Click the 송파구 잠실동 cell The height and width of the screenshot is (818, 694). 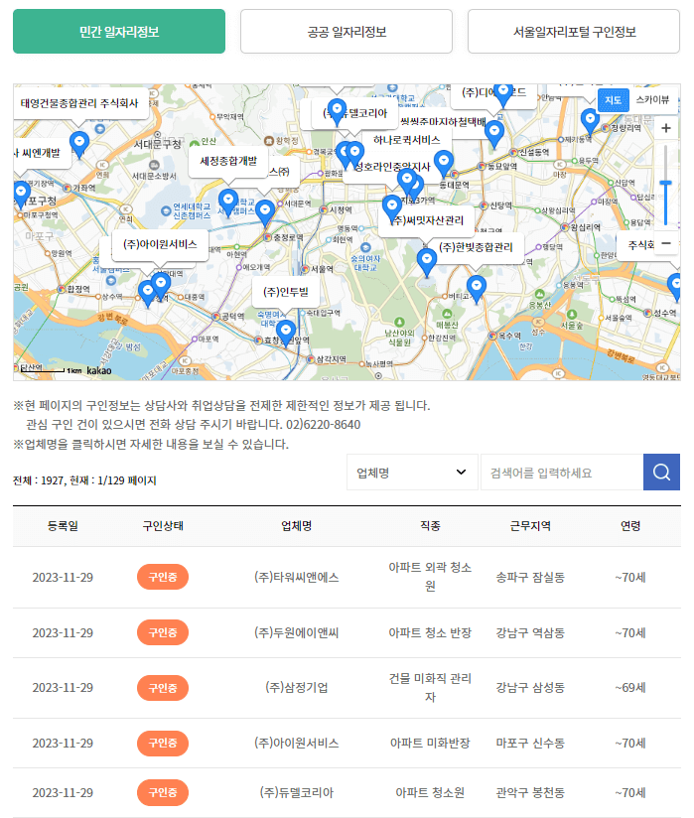tap(530, 577)
